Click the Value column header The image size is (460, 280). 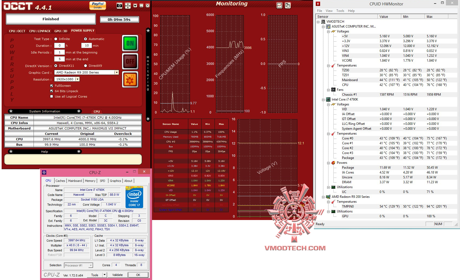[389, 16]
